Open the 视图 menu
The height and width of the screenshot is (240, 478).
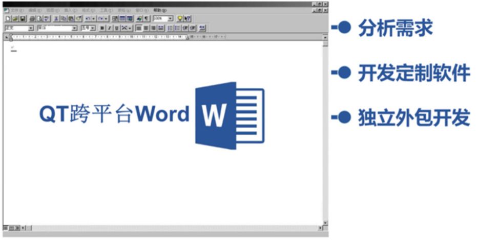[53, 10]
